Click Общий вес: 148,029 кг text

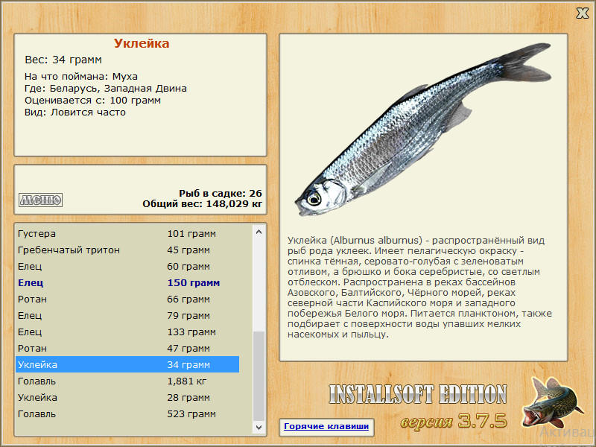pyautogui.click(x=202, y=203)
